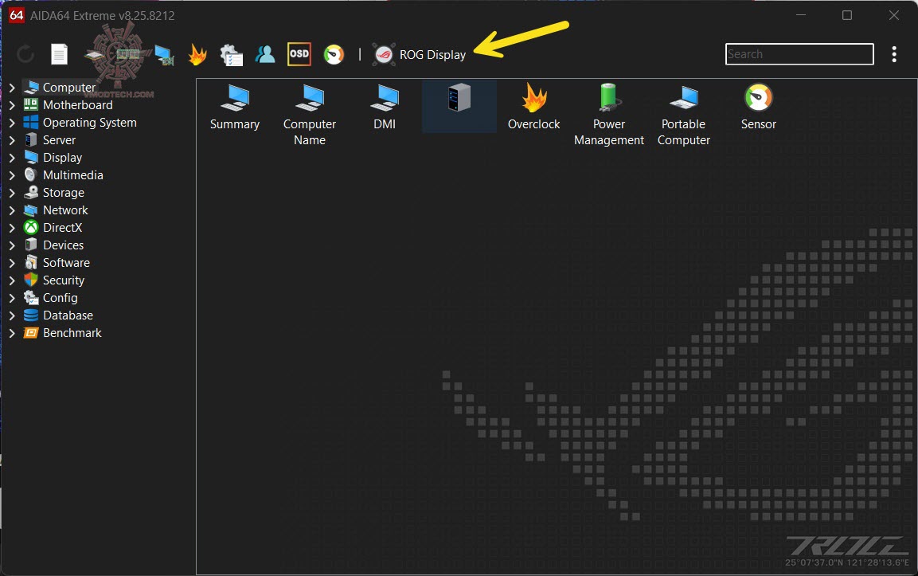The image size is (918, 576).
Task: Open the CPU chip tool in toolbar
Action: pos(95,55)
